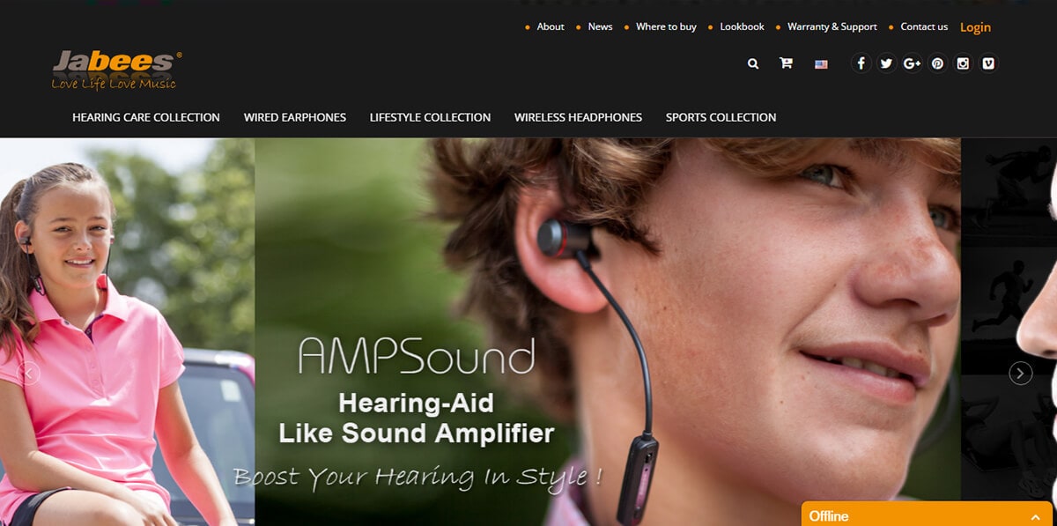Open the shopping cart icon
The height and width of the screenshot is (526, 1057).
pyautogui.click(x=785, y=63)
